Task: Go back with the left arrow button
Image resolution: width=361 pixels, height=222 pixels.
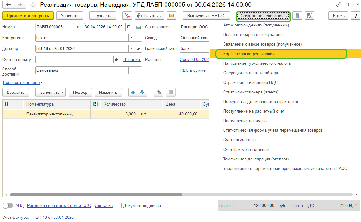Action: (8, 4)
